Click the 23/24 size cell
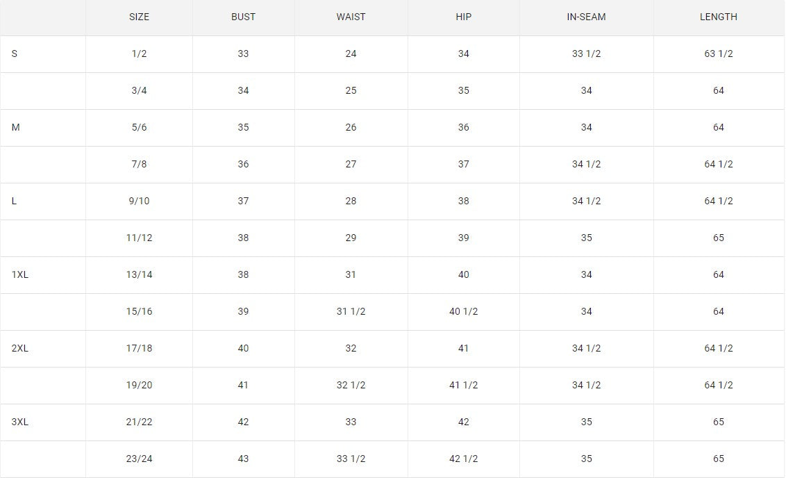This screenshot has height=478, width=786. pos(139,459)
